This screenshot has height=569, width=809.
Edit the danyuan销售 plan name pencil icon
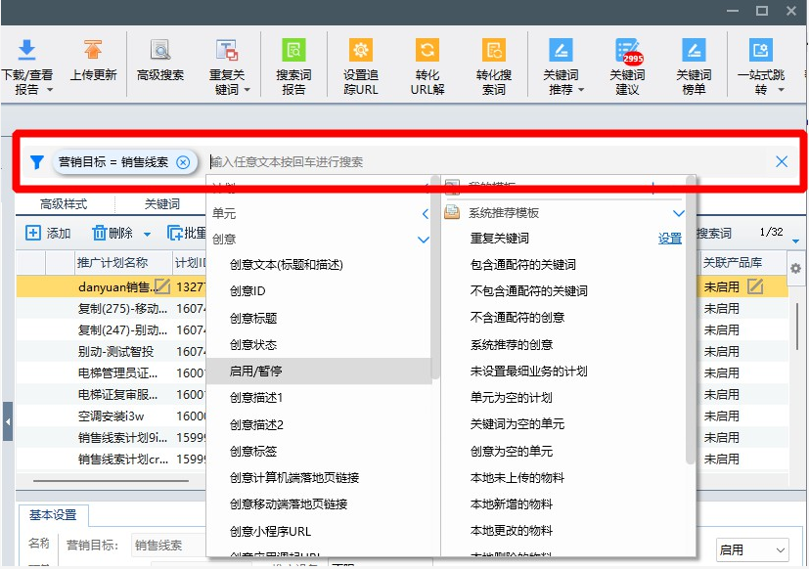click(162, 286)
